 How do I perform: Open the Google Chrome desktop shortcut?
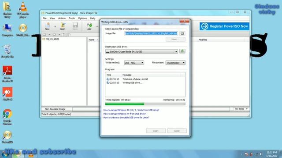coord(7,117)
